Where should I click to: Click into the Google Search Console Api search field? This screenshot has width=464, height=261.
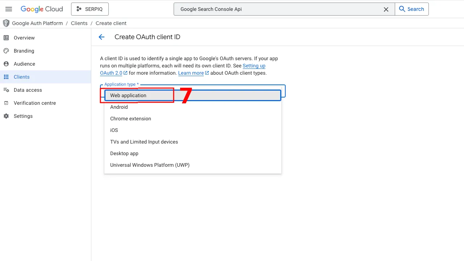[279, 9]
